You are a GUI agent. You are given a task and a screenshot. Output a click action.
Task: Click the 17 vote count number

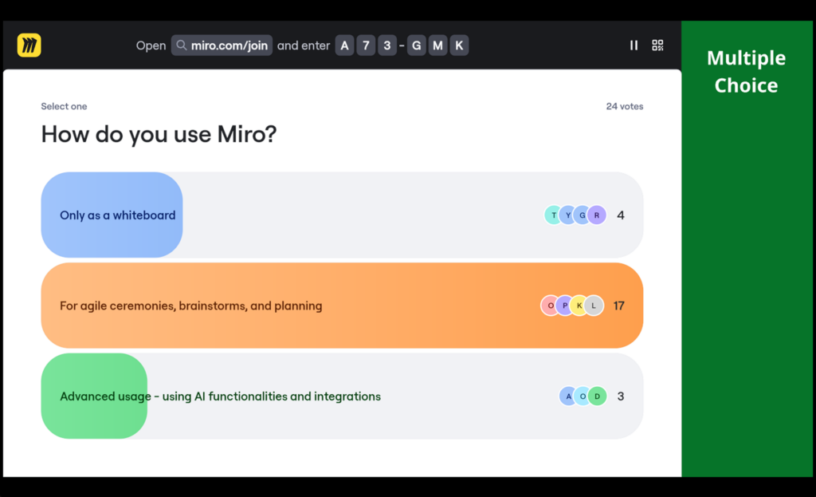click(x=619, y=306)
